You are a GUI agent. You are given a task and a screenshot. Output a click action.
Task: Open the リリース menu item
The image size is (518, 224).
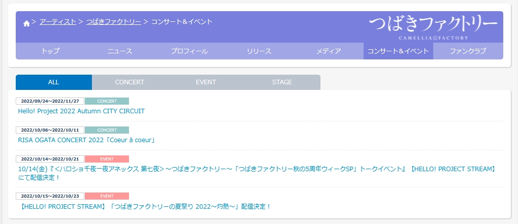(259, 51)
